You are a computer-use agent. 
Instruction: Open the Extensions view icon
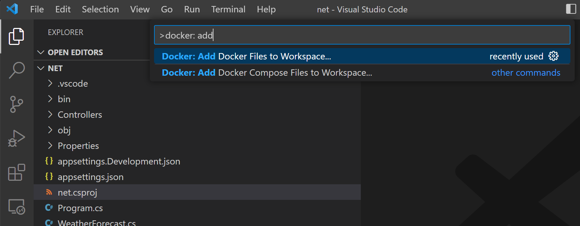point(17,172)
